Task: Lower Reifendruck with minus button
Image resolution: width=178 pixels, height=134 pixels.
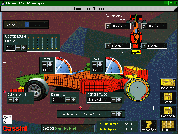Action: 113,100
